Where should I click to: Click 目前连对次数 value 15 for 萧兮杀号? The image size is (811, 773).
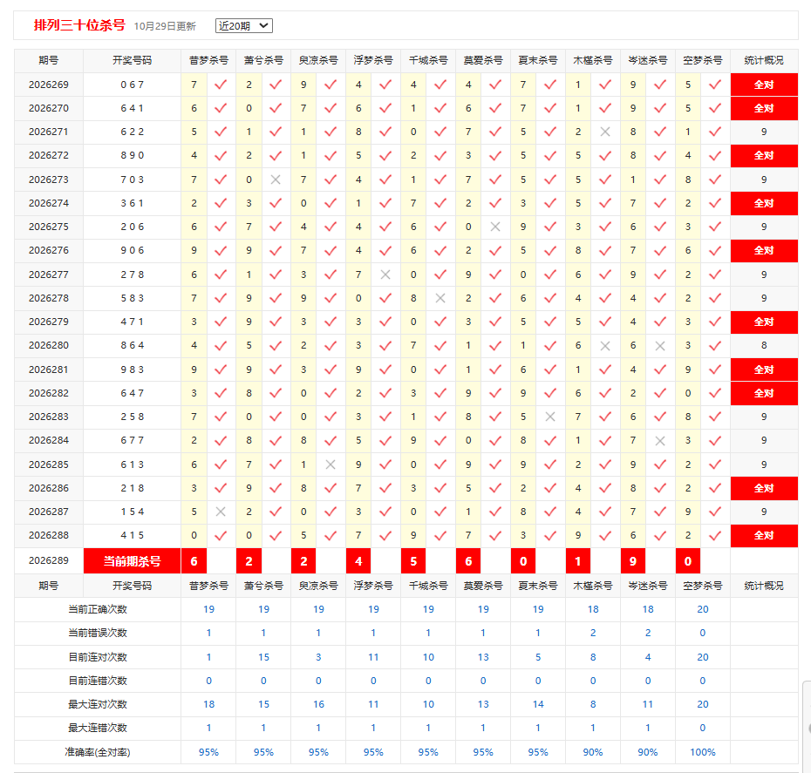point(263,657)
